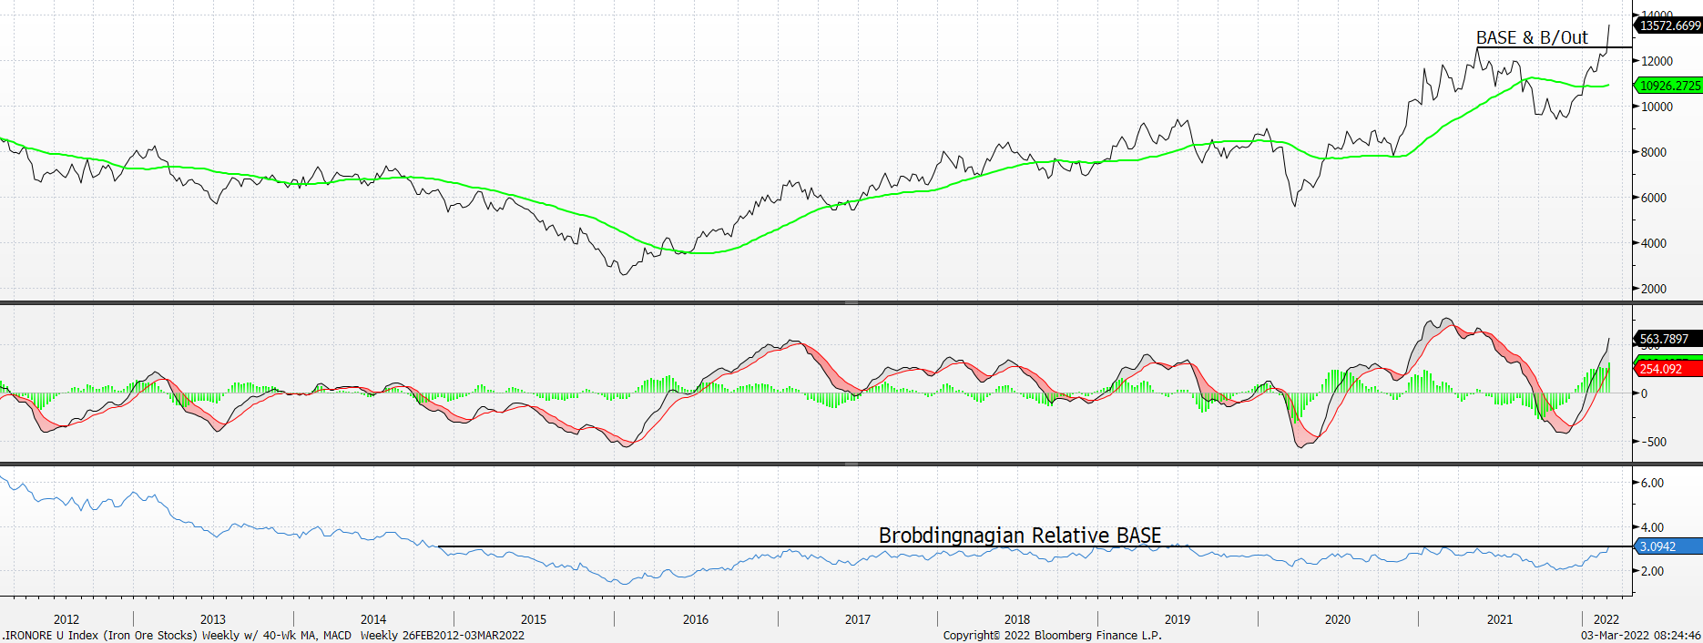Screen dimensions: 1703x643
Task: Click the 12000 price axis label
Action: (x=1657, y=61)
